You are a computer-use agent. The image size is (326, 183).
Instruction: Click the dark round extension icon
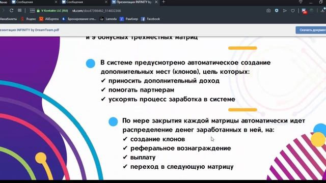coord(312,11)
